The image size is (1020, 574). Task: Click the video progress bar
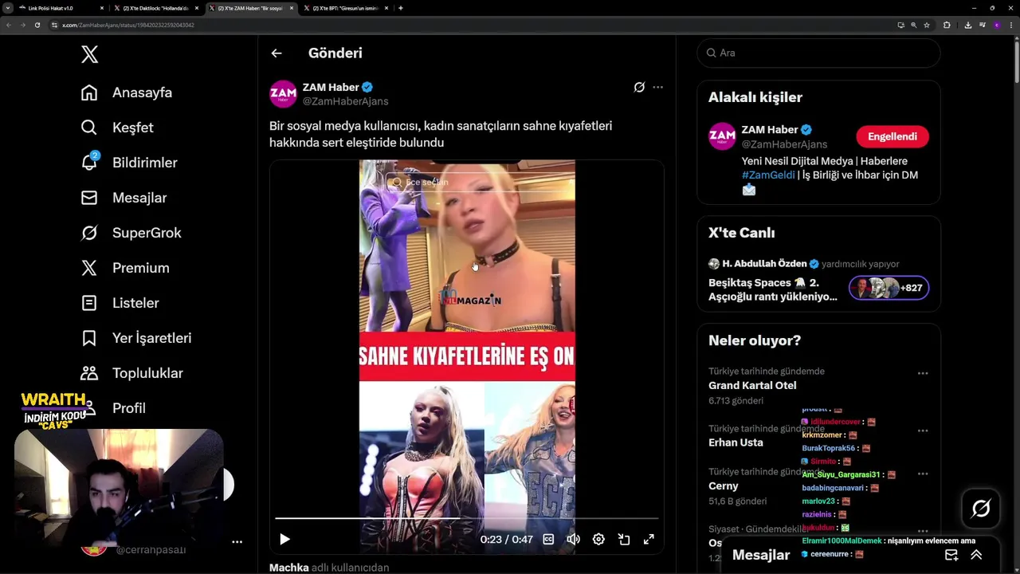coord(467,519)
